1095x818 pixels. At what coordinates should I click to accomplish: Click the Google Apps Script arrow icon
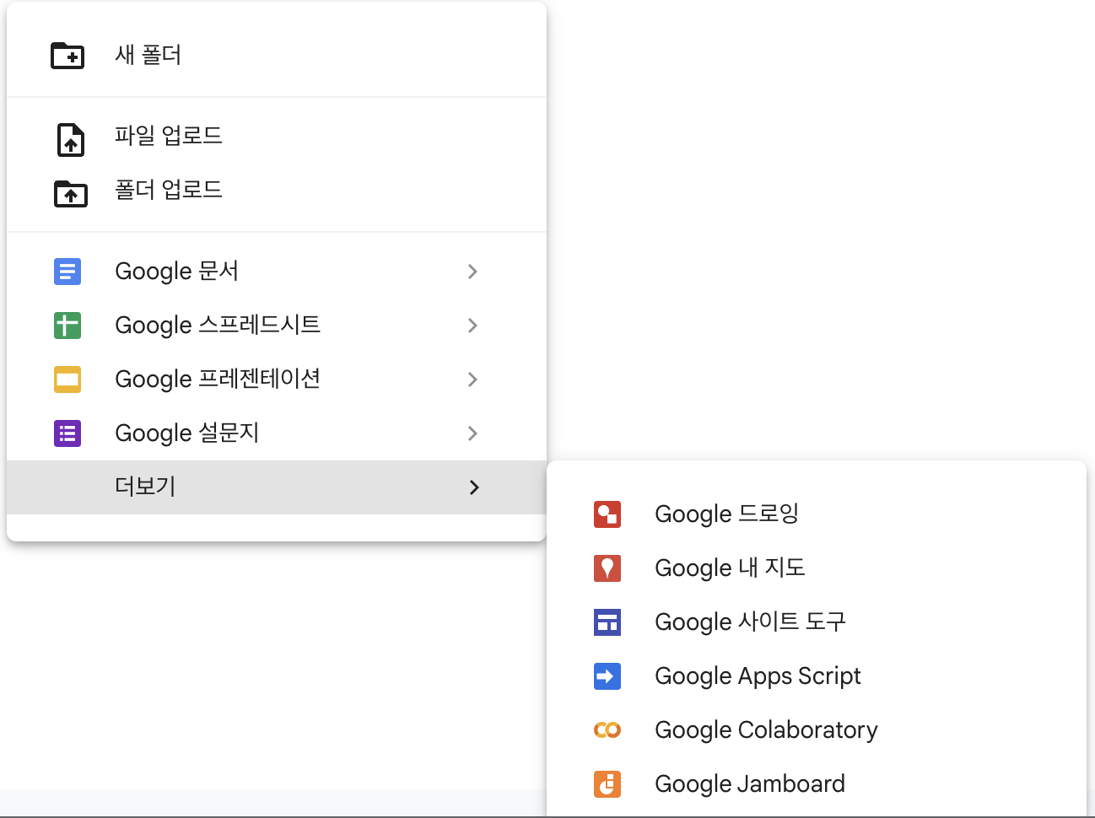click(x=607, y=676)
